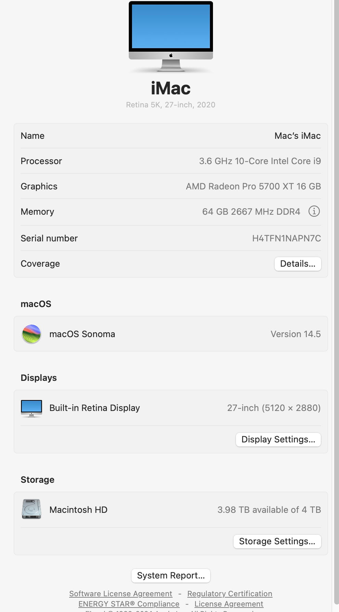Click the computer name Mac's iMac
Screen dimensions: 339x612
pyautogui.click(x=297, y=136)
